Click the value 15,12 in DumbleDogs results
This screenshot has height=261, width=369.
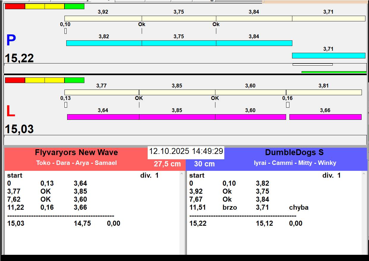[x=264, y=223]
